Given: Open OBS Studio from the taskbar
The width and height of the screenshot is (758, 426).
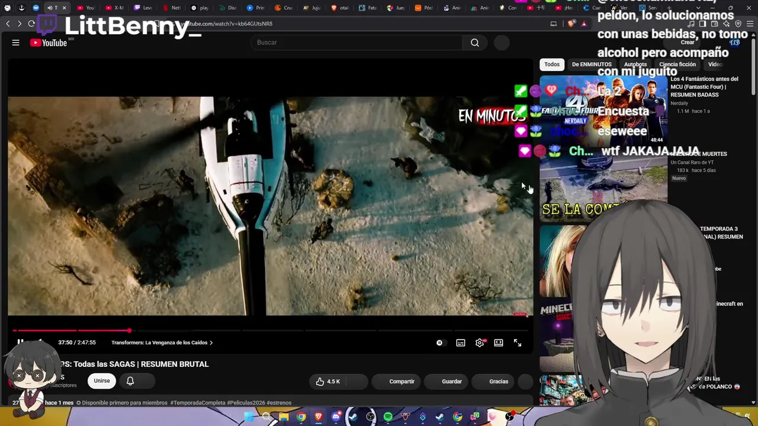Looking at the screenshot, I should coord(371,417).
